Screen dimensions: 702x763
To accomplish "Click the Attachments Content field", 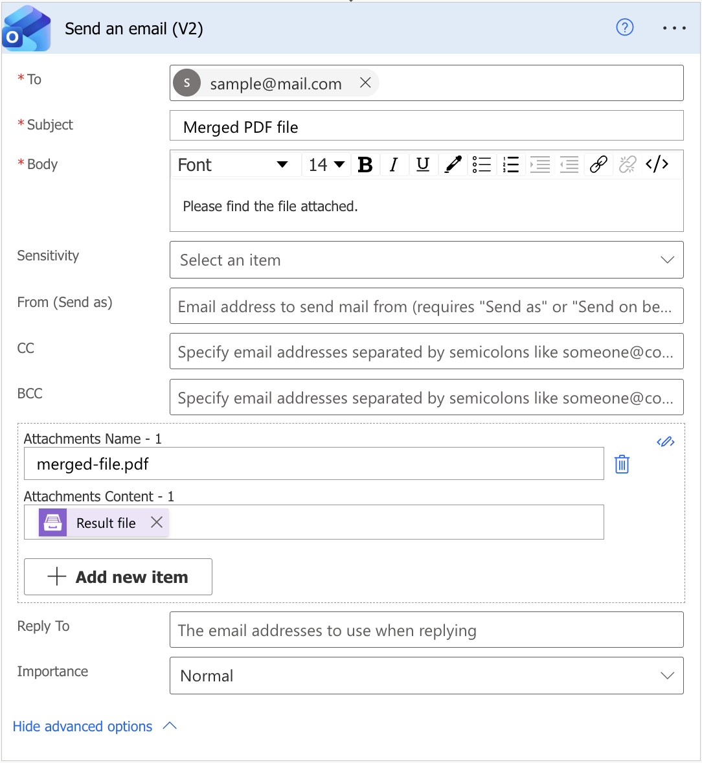I will pos(314,522).
